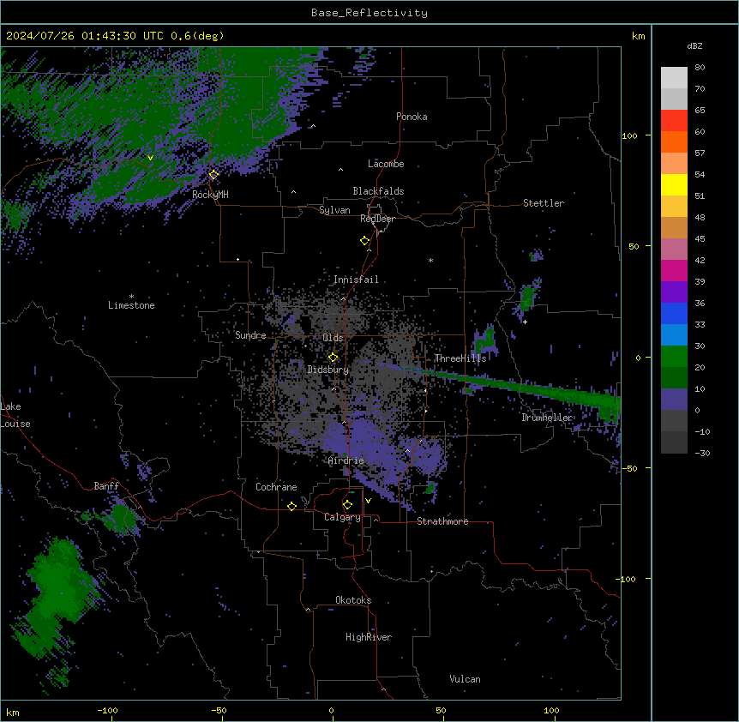The height and width of the screenshot is (722, 739).
Task: Click the Airdrie label
Action: 345,460
